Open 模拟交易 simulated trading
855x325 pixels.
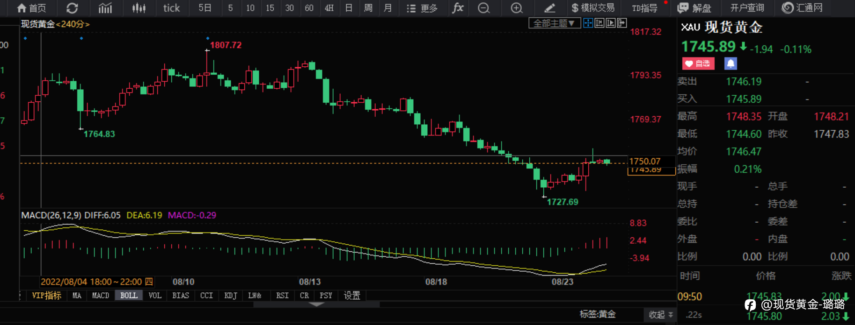tap(592, 8)
